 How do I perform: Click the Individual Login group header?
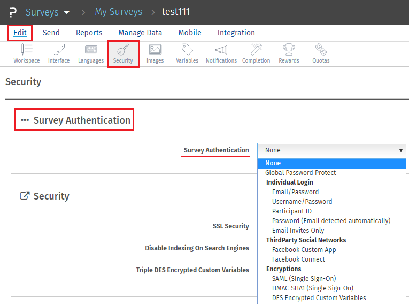click(290, 182)
